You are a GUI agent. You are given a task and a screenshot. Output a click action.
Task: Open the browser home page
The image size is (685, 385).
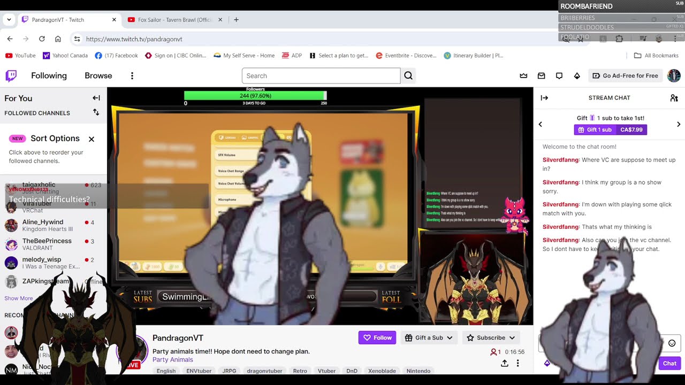coord(58,39)
